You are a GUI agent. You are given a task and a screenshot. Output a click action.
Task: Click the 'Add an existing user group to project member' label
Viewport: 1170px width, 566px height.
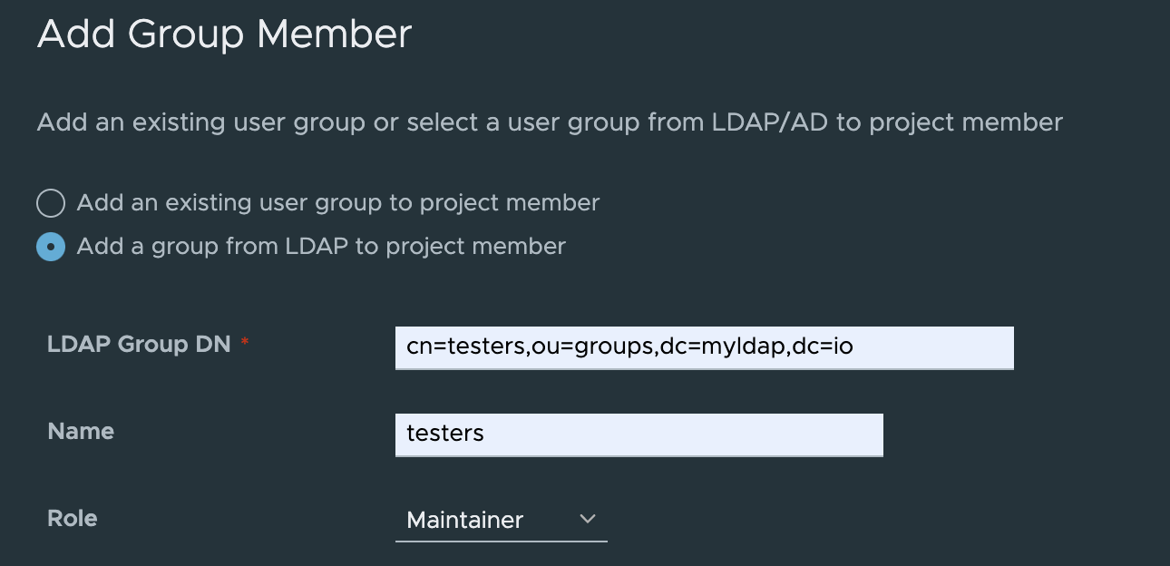[338, 202]
